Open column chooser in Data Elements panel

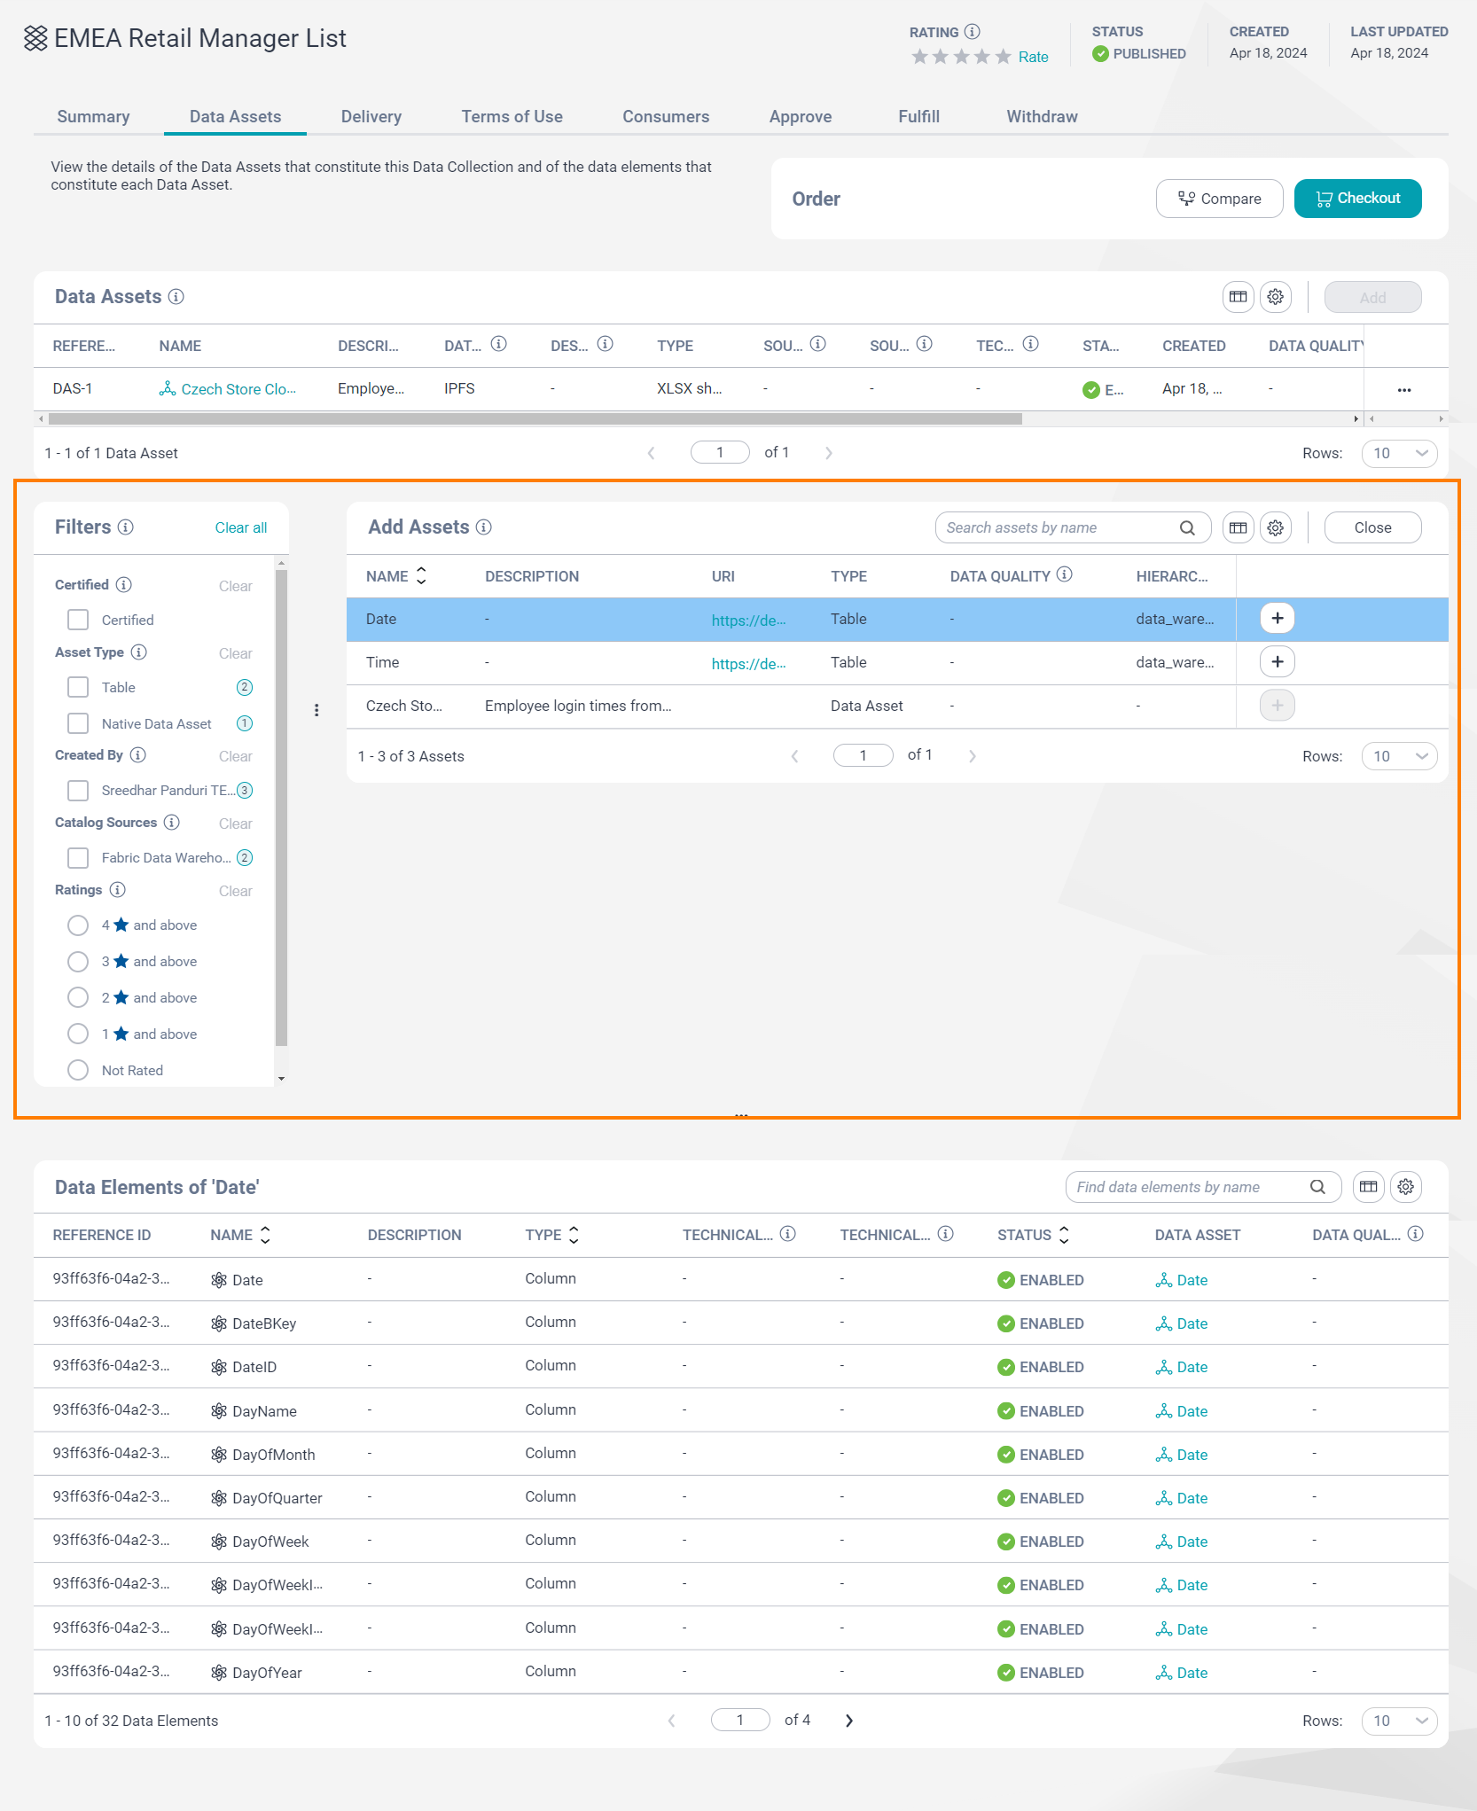1368,1187
